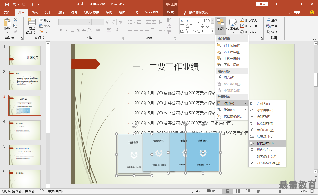Image resolution: width=318 pixels, height=195 pixels.
Task: Open the File (文件) tab
Action: pos(7,12)
